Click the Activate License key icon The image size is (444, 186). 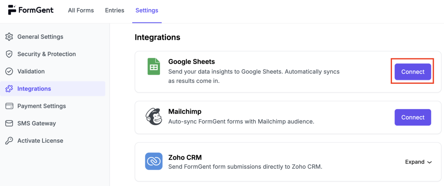pyautogui.click(x=10, y=141)
